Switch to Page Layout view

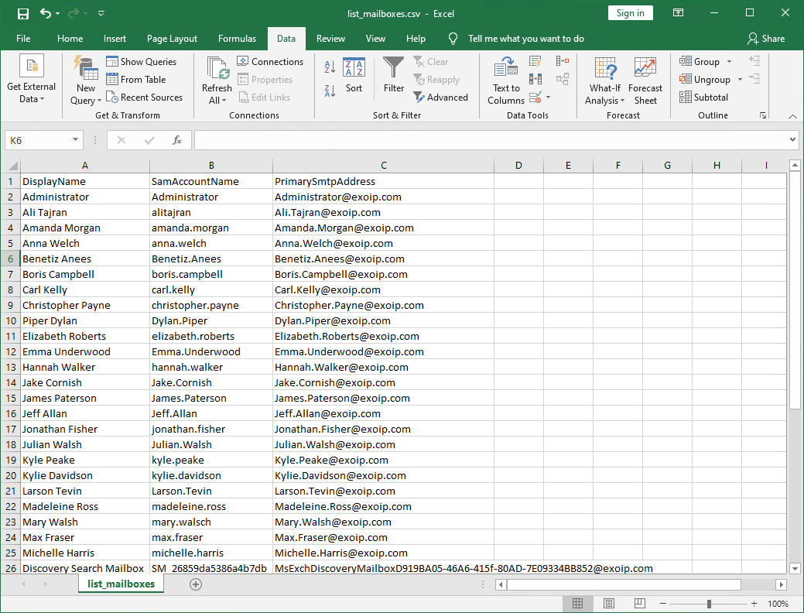click(x=609, y=603)
